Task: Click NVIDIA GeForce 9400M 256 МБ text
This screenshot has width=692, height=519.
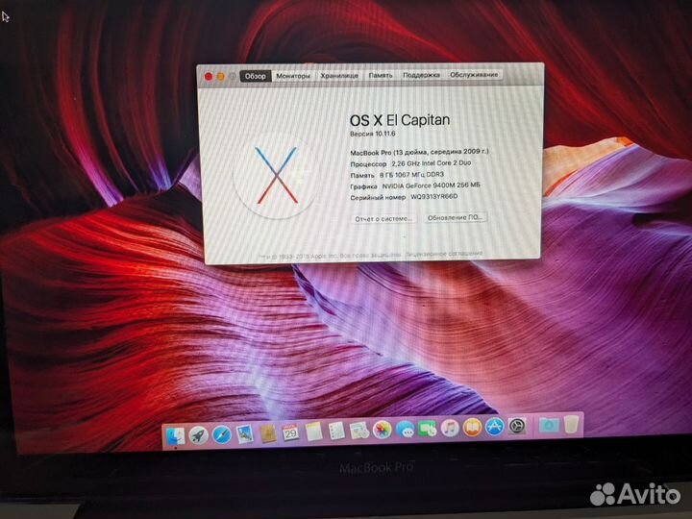Action: click(x=432, y=185)
